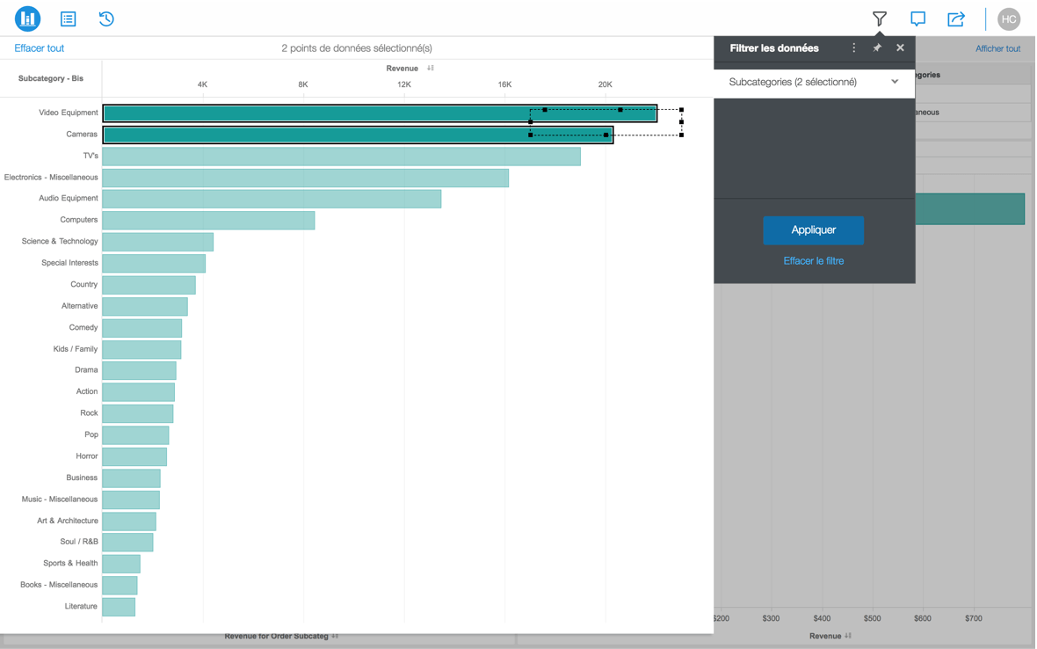Click the Comedy label
Image resolution: width=1037 pixels, height=649 pixels.
tap(83, 327)
